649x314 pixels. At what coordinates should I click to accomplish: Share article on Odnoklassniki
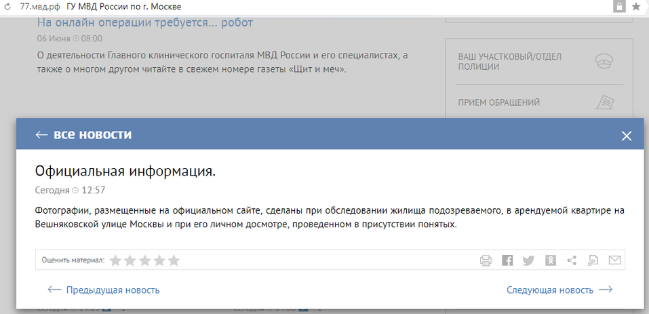point(551,260)
